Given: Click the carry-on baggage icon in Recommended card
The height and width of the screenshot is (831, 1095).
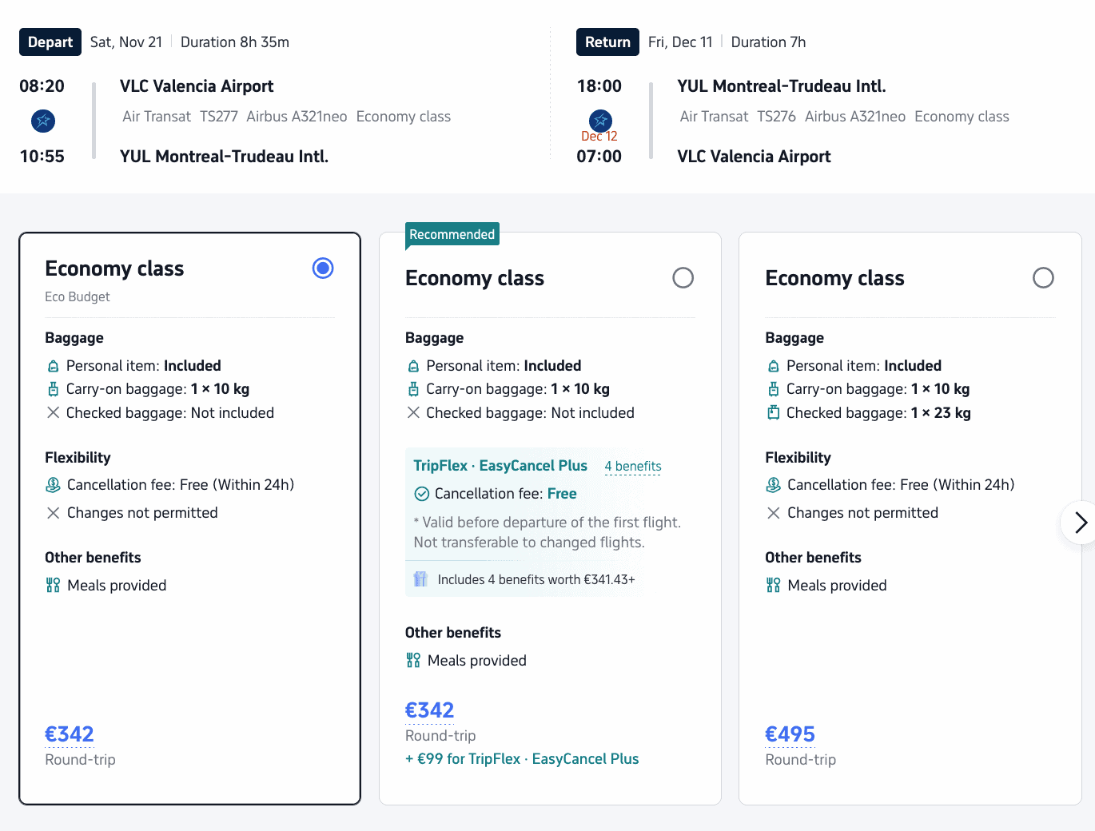Looking at the screenshot, I should (413, 389).
